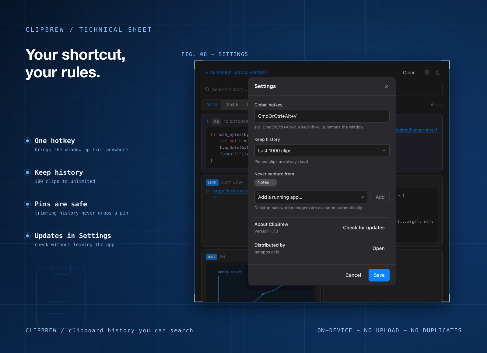Open the distributor website
Screen dimensions: 487x353
coord(379,248)
